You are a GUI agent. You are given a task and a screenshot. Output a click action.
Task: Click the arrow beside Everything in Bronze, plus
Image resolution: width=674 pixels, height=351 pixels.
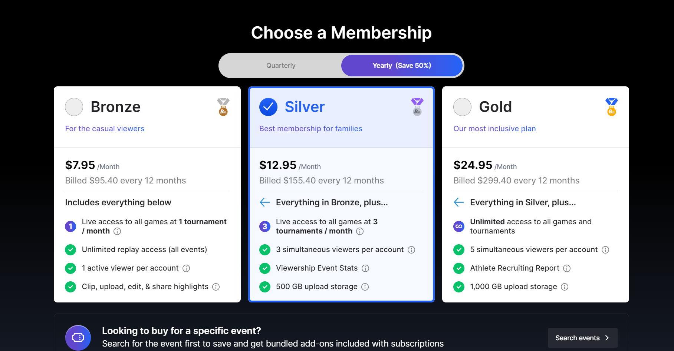[x=265, y=202]
